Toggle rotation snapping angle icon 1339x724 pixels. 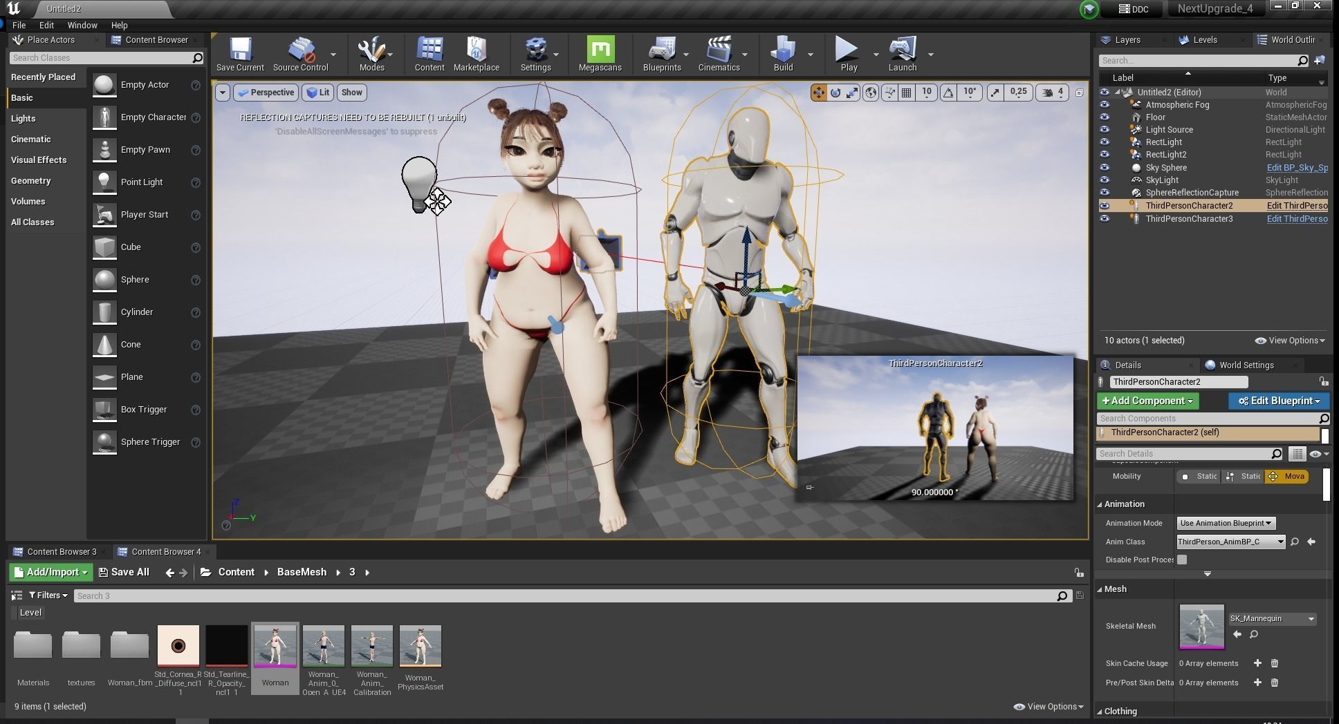[x=949, y=93]
